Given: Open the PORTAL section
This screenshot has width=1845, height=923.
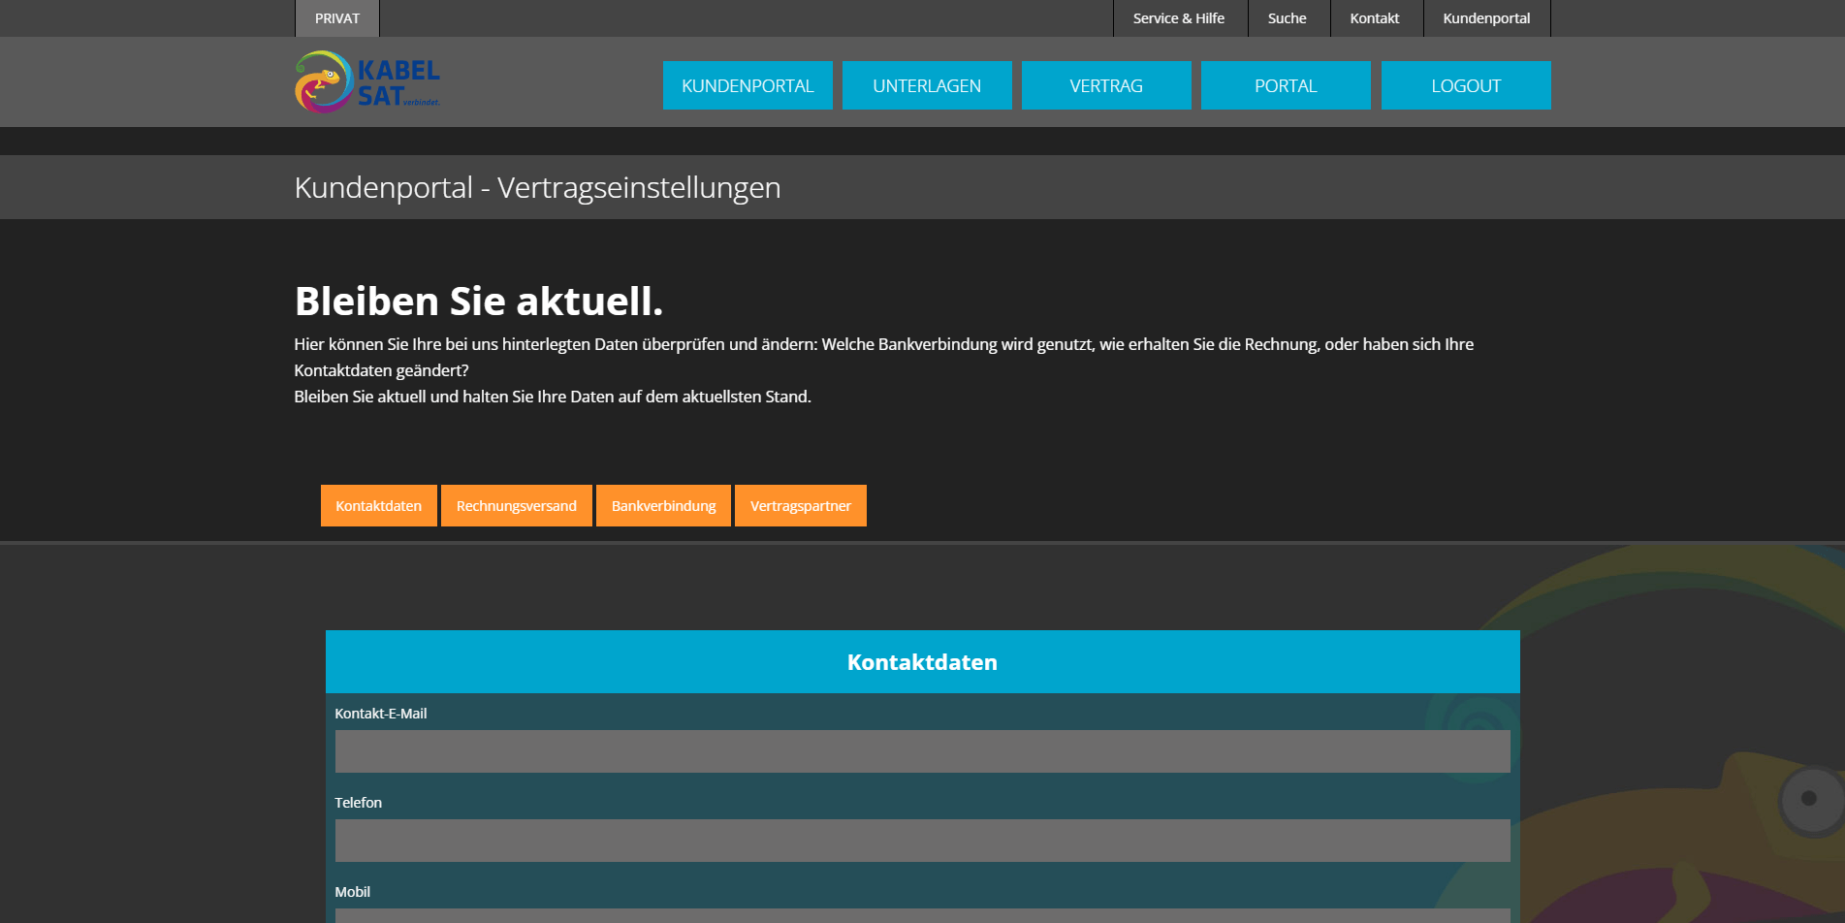Looking at the screenshot, I should pos(1286,85).
